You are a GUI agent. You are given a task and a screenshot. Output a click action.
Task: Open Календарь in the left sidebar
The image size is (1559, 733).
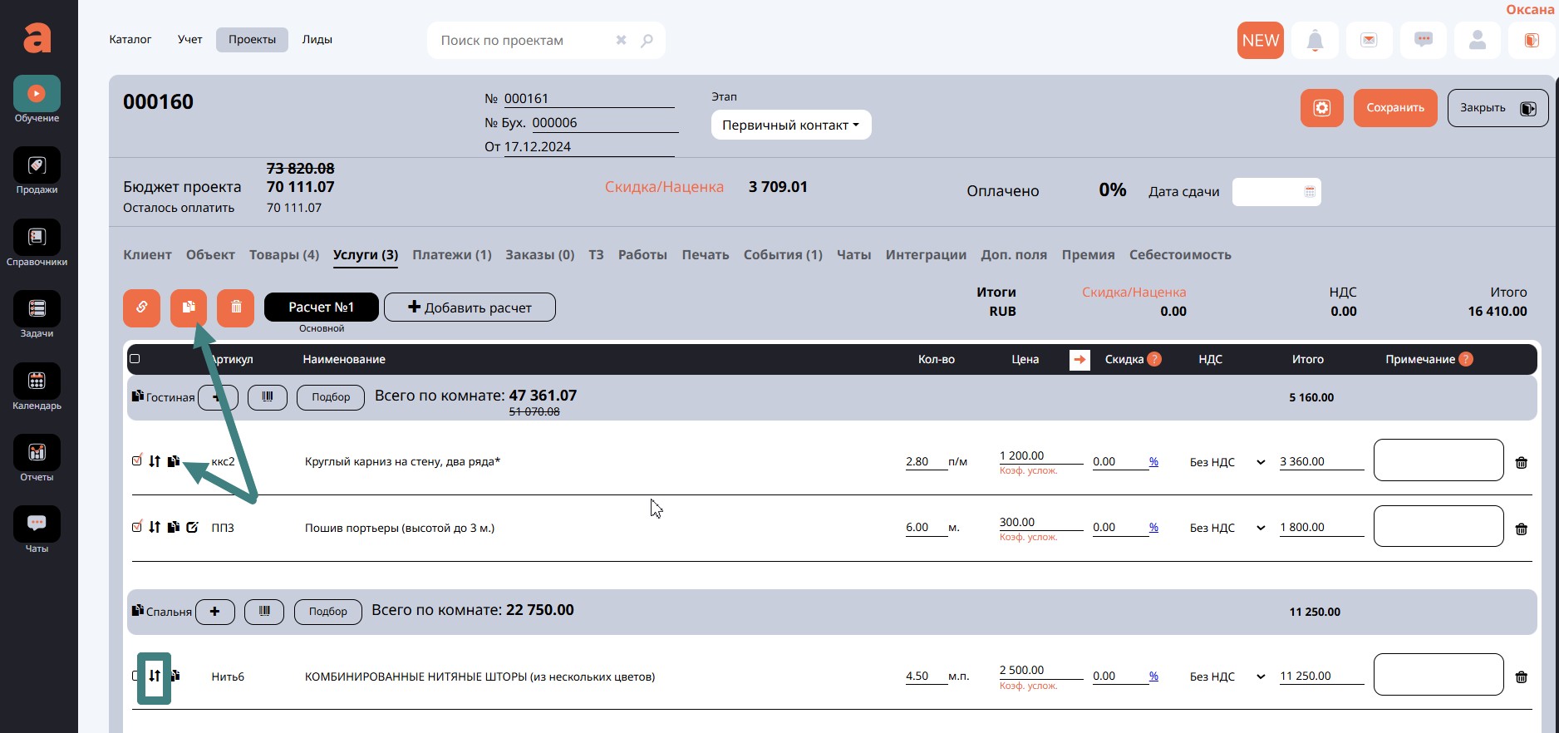point(37,387)
